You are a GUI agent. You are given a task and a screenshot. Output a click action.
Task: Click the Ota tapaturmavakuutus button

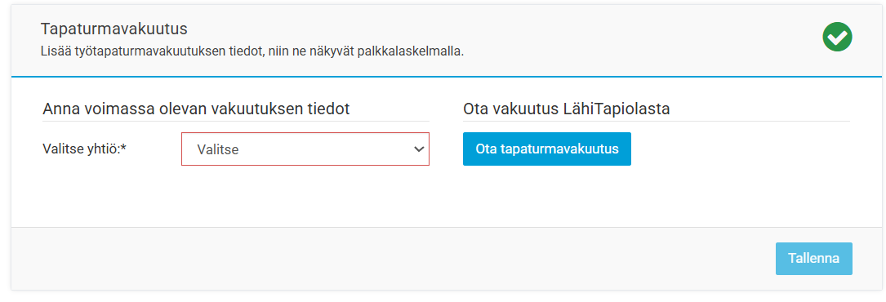coord(546,149)
